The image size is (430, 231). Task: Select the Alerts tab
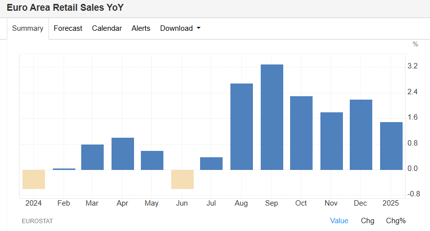(141, 28)
